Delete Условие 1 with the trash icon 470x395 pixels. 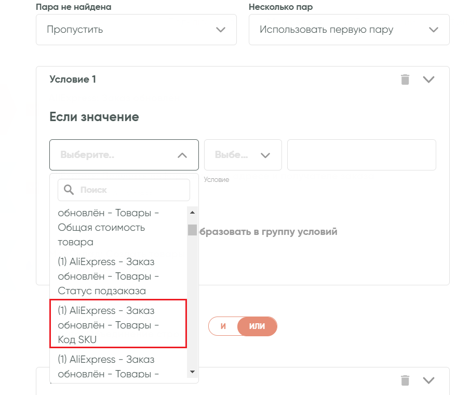click(x=405, y=80)
